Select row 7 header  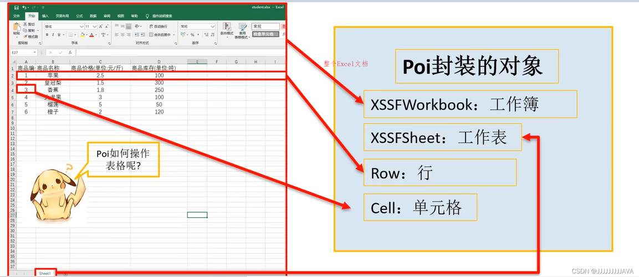click(13, 111)
